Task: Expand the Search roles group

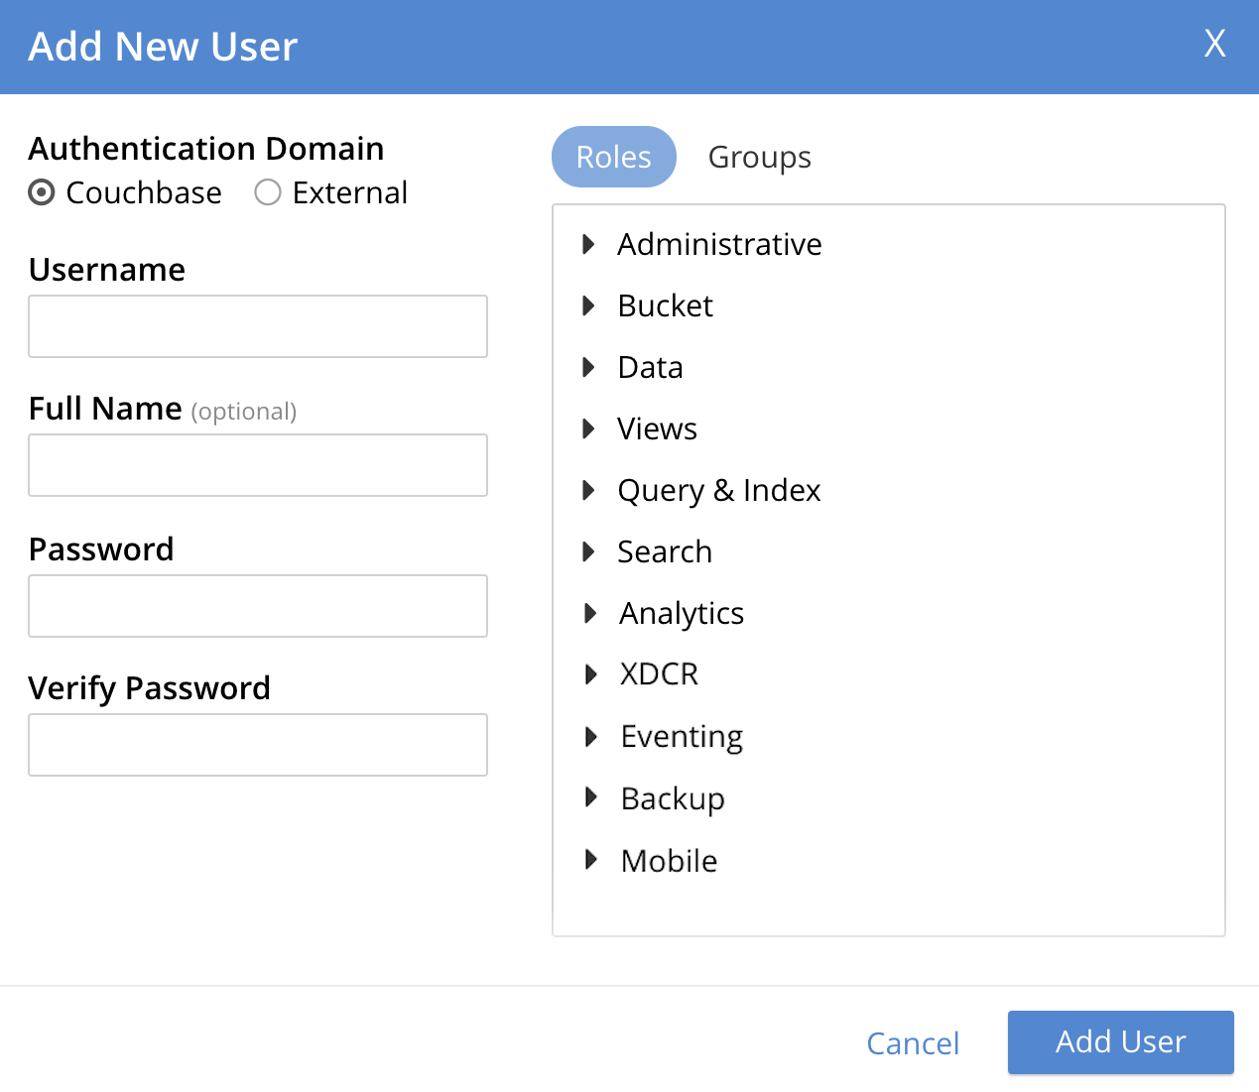Action: coord(589,551)
